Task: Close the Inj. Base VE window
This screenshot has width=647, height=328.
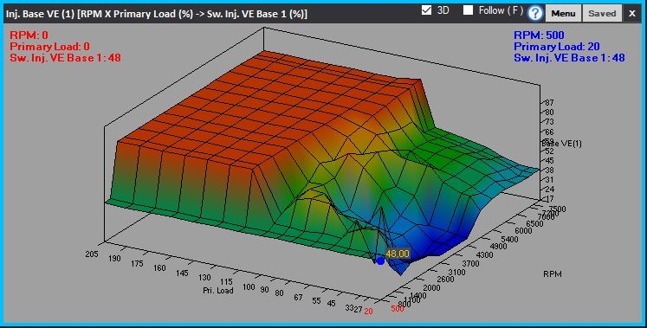Action: tap(632, 14)
